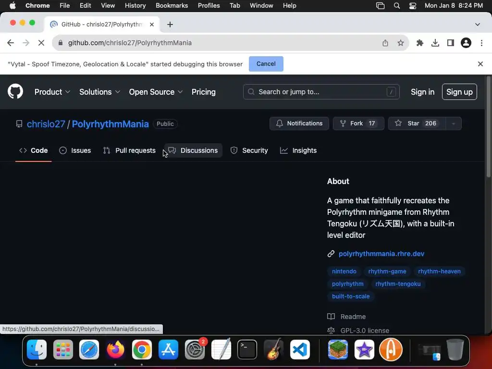
Task: Click the GitHub Octocat logo
Action: pos(15,92)
